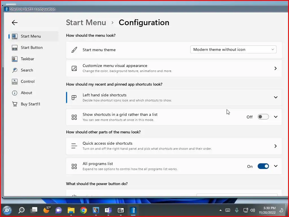Go back using the back arrow
Screen dimensions: 289x217
pyautogui.click(x=15, y=23)
